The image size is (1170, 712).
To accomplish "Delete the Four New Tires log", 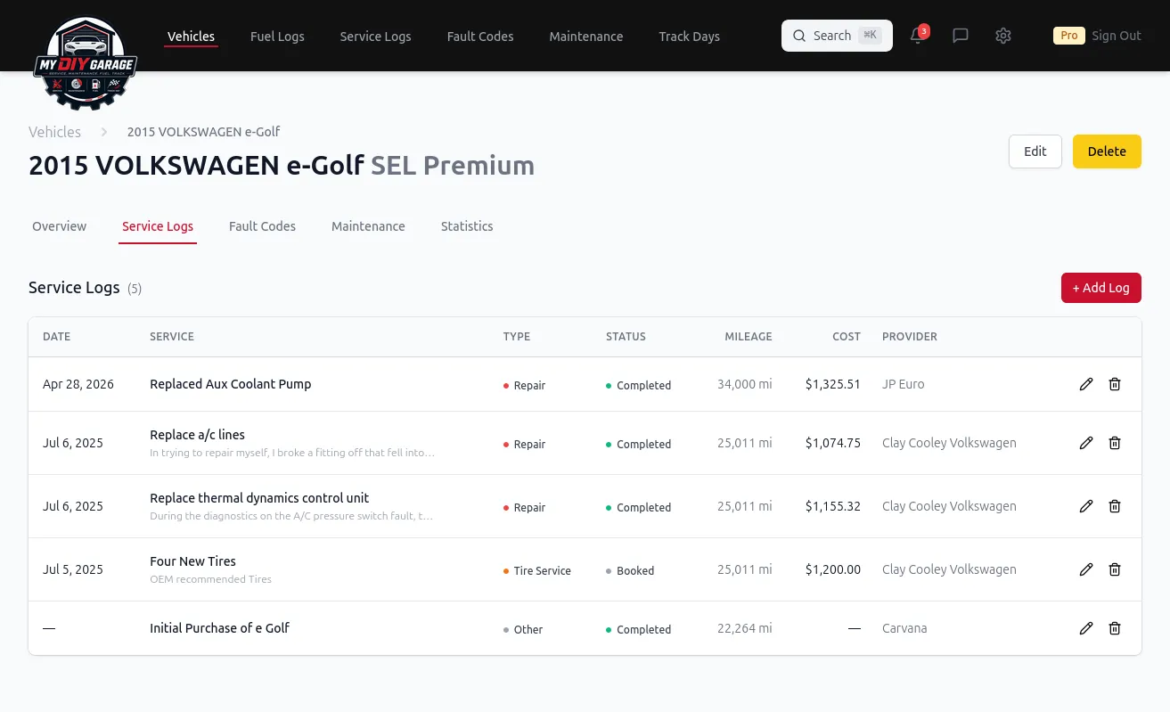I will (x=1115, y=569).
